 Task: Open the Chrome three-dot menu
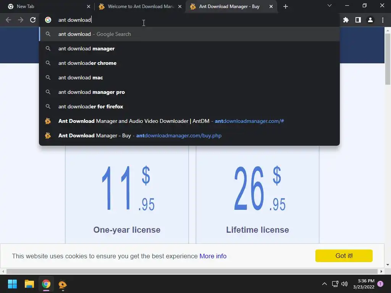coord(383,20)
